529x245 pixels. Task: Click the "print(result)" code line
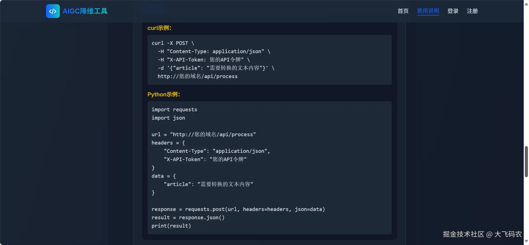(x=171, y=226)
